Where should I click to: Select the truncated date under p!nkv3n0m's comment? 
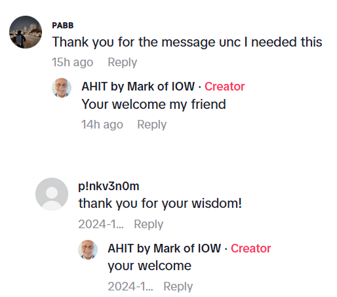click(x=101, y=224)
